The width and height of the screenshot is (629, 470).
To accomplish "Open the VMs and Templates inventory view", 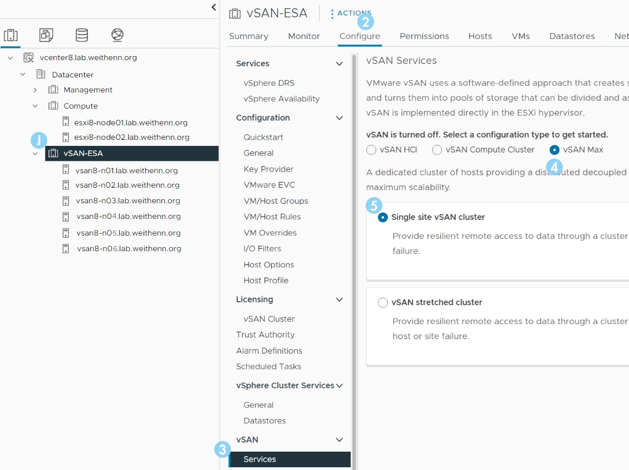I will pyautogui.click(x=46, y=35).
